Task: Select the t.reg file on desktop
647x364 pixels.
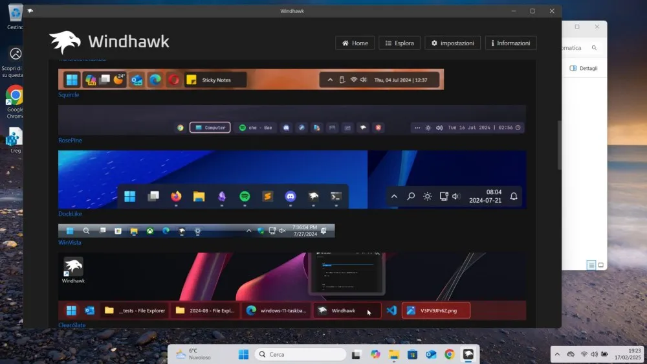Action: pos(16,141)
